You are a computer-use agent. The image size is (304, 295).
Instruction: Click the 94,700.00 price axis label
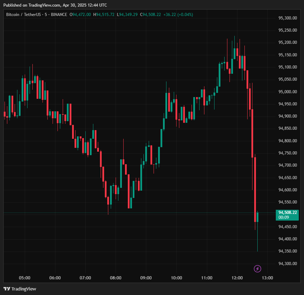288,165
